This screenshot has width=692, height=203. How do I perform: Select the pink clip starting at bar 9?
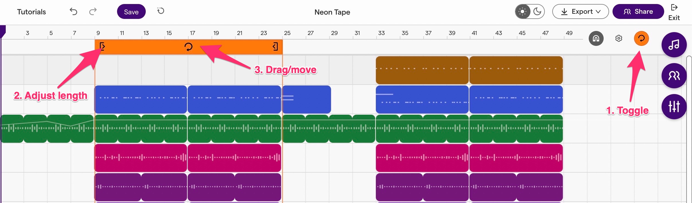pos(141,158)
